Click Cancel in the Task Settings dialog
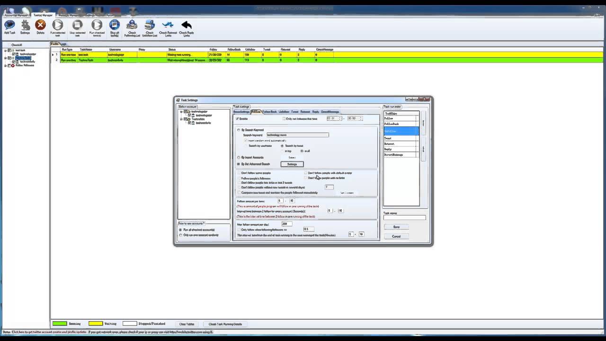606x341 pixels. coord(396,236)
